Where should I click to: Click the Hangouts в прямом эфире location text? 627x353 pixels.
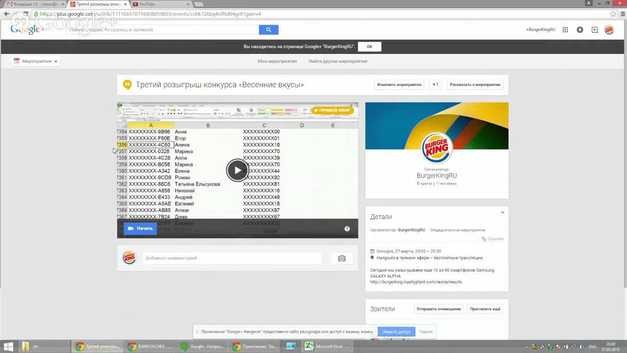point(429,257)
